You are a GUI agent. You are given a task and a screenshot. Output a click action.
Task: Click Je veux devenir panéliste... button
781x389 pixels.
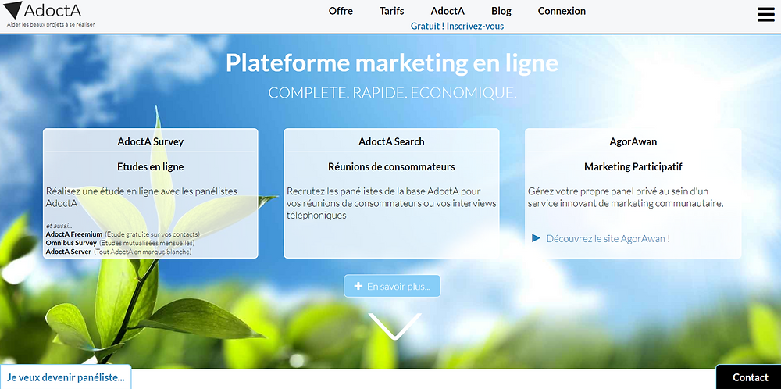pos(66,377)
